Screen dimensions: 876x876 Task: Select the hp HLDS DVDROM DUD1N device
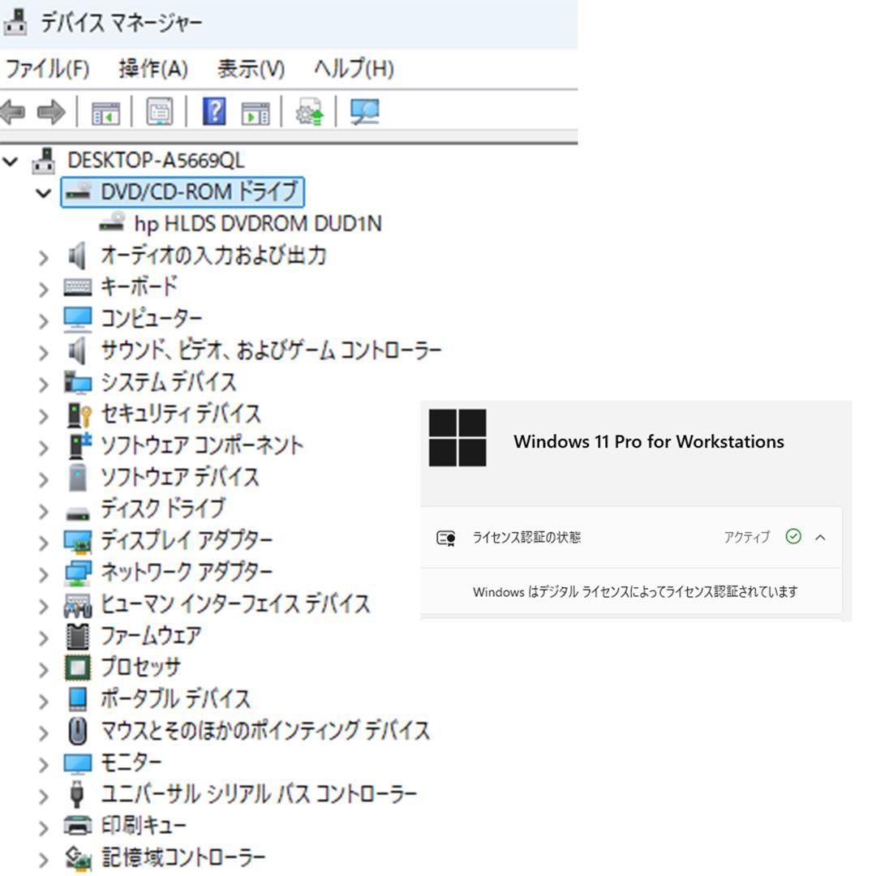pos(276,223)
